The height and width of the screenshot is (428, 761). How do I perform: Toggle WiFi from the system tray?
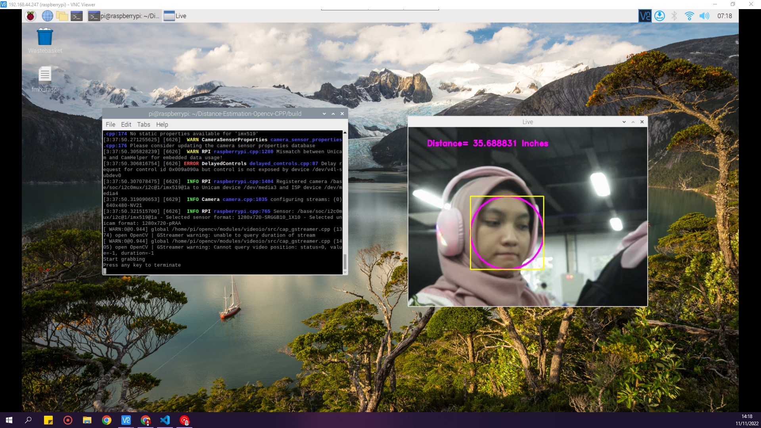[x=689, y=16]
